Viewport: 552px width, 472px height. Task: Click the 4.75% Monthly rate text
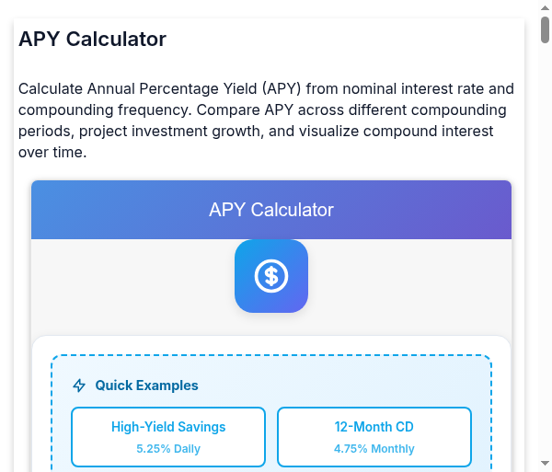pyautogui.click(x=374, y=449)
